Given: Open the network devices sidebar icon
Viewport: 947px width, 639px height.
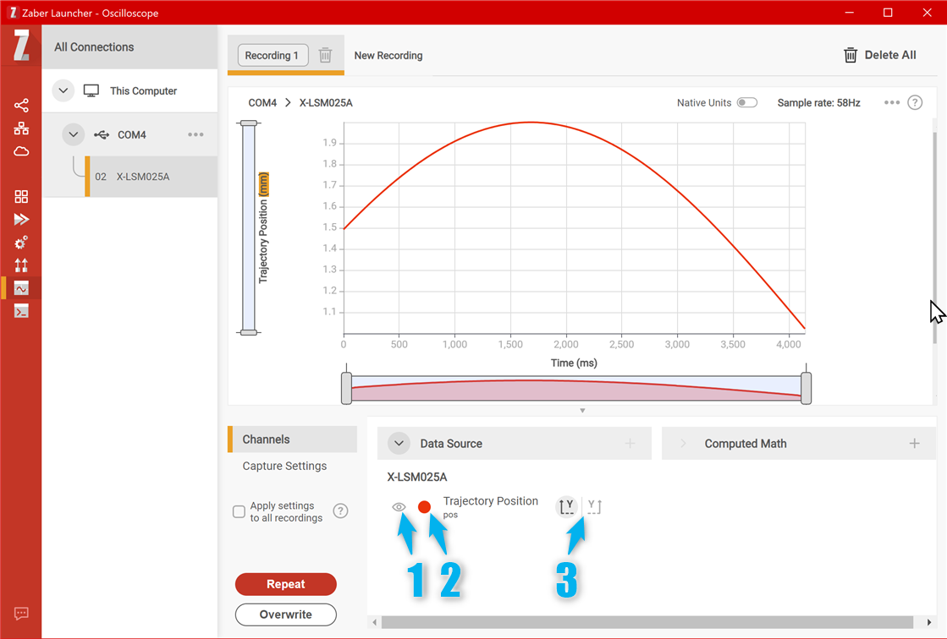Looking at the screenshot, I should [21, 128].
